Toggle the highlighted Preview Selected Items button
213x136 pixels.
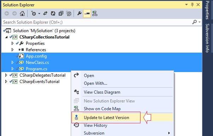click(87, 13)
